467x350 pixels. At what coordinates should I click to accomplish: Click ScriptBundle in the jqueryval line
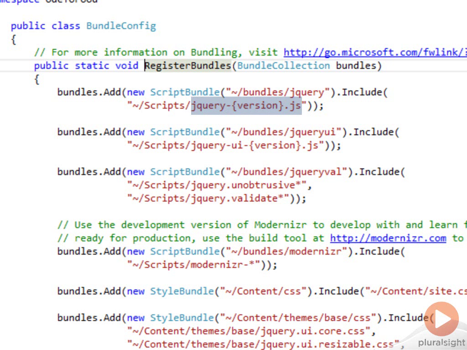tap(185, 172)
